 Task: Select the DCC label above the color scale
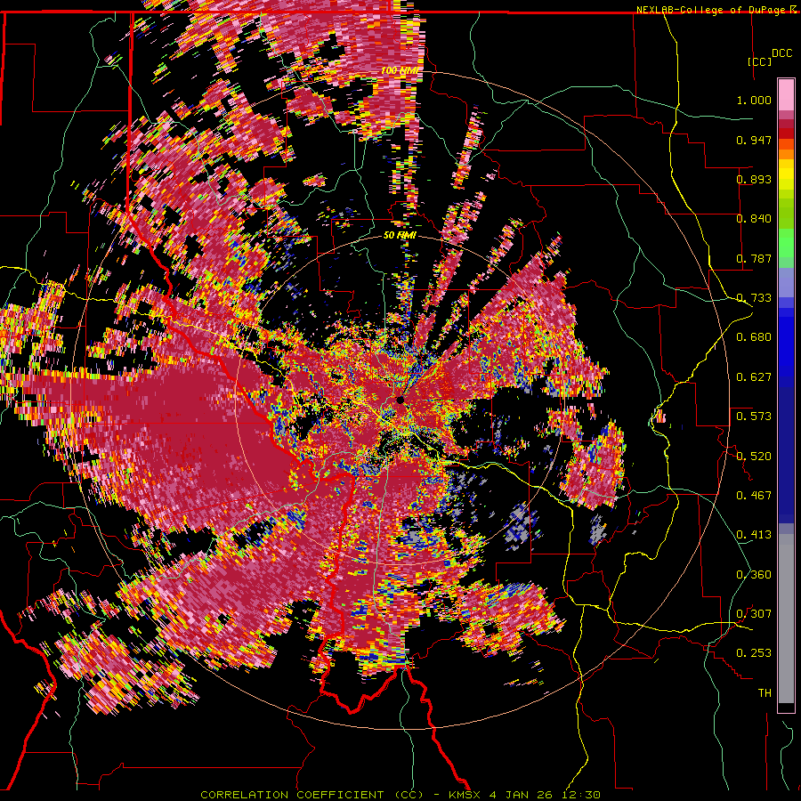point(781,53)
